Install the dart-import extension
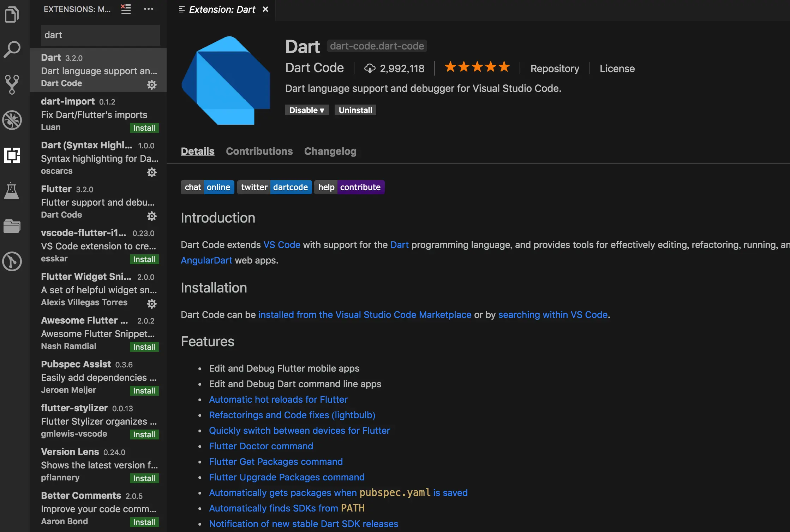 click(144, 128)
